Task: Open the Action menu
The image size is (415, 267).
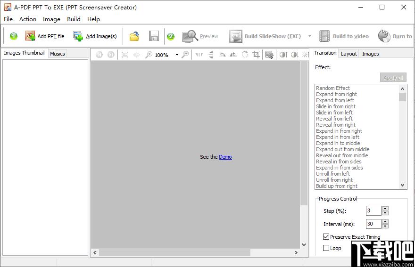Action: (x=28, y=19)
